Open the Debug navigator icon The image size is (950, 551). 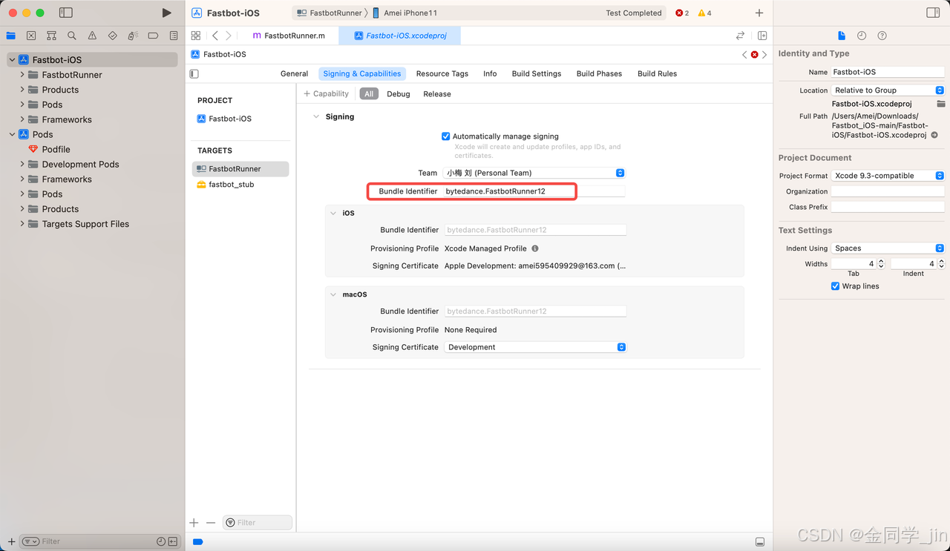pyautogui.click(x=133, y=36)
